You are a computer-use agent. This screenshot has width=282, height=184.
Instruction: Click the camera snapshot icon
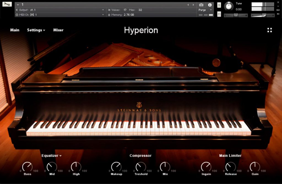[x=201, y=5]
